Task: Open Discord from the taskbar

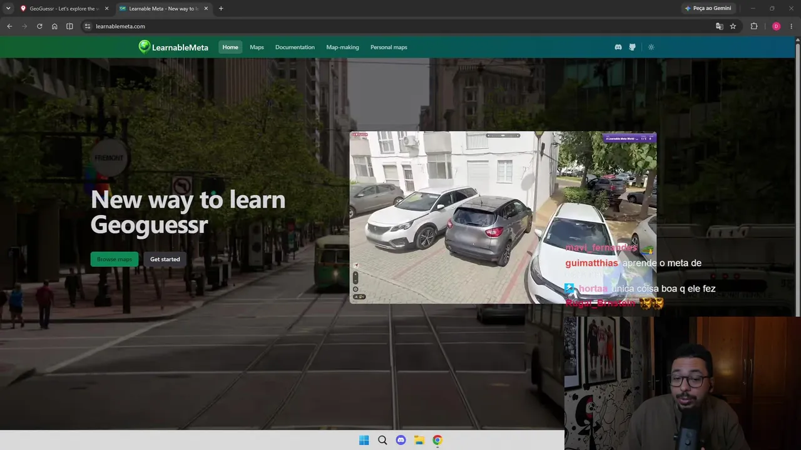Action: pyautogui.click(x=401, y=440)
